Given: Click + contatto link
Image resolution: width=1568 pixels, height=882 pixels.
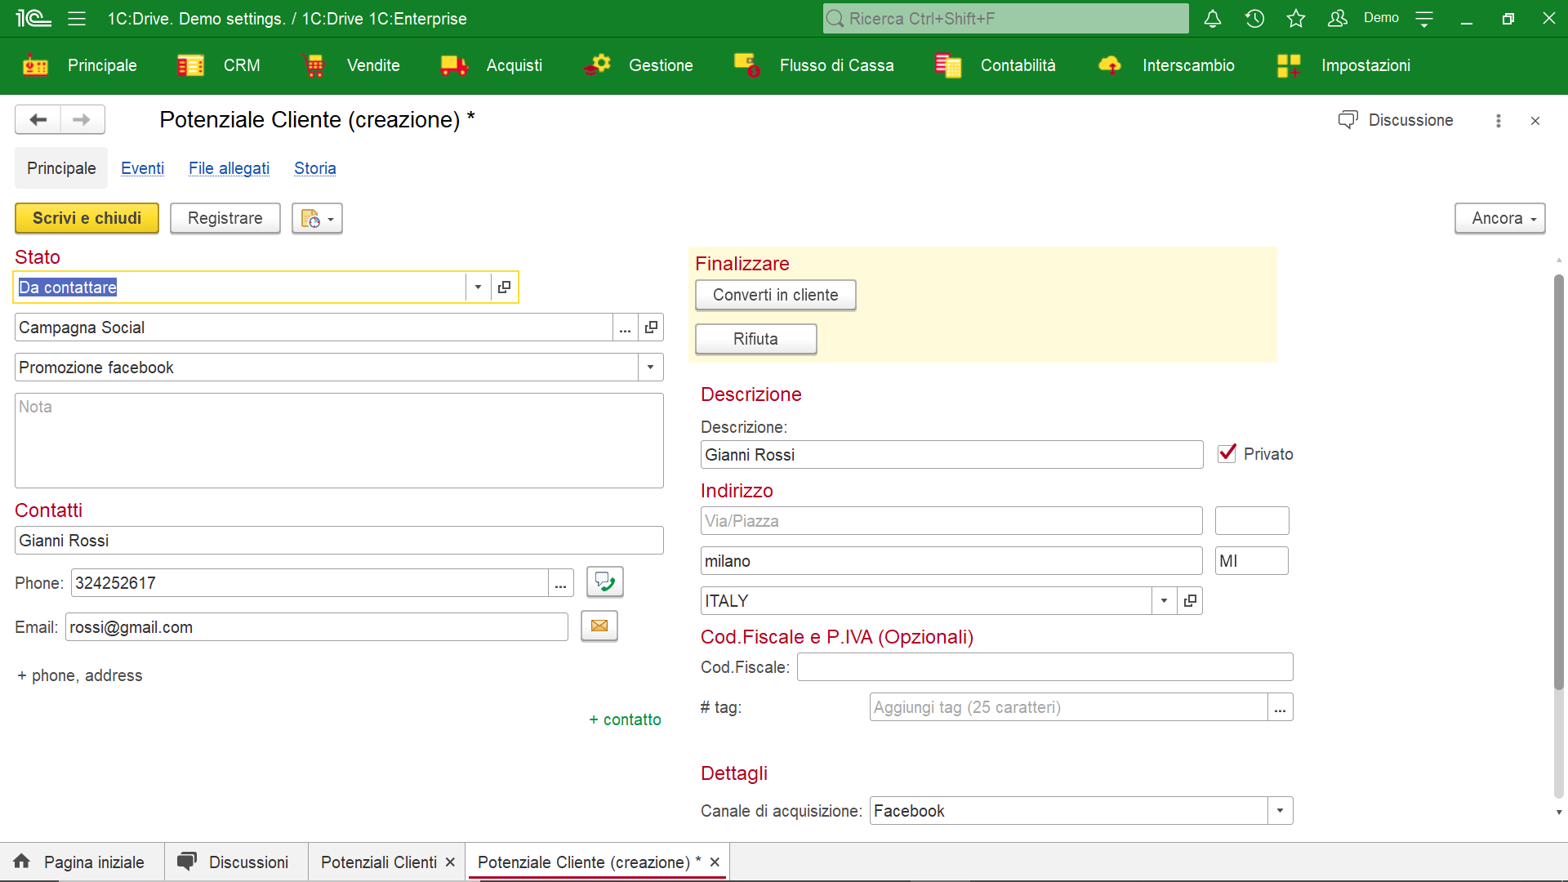Looking at the screenshot, I should point(625,719).
